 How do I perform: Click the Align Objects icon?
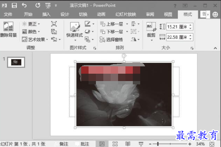point(134,24)
